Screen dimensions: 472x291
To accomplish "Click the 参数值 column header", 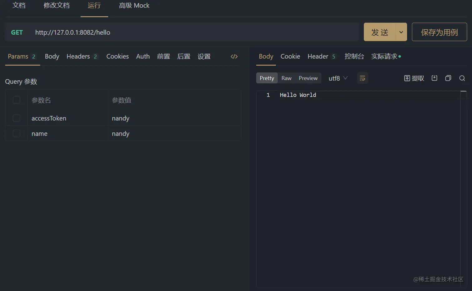I will point(122,100).
